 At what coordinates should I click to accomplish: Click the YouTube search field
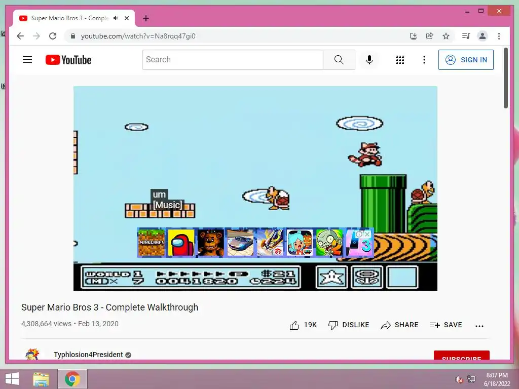click(x=233, y=60)
